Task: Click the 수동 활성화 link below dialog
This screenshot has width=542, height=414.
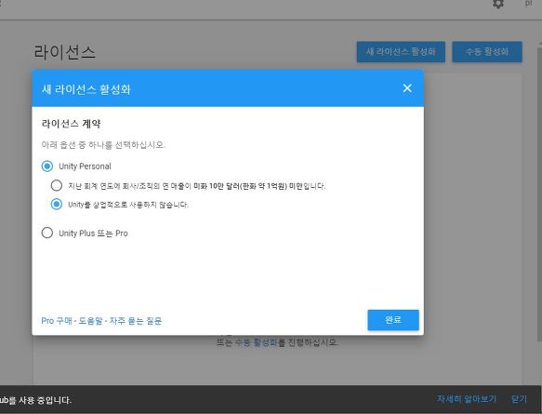Action: click(257, 342)
